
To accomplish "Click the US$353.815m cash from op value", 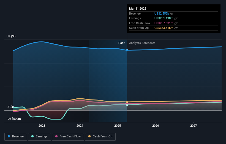I will pos(164,28).
